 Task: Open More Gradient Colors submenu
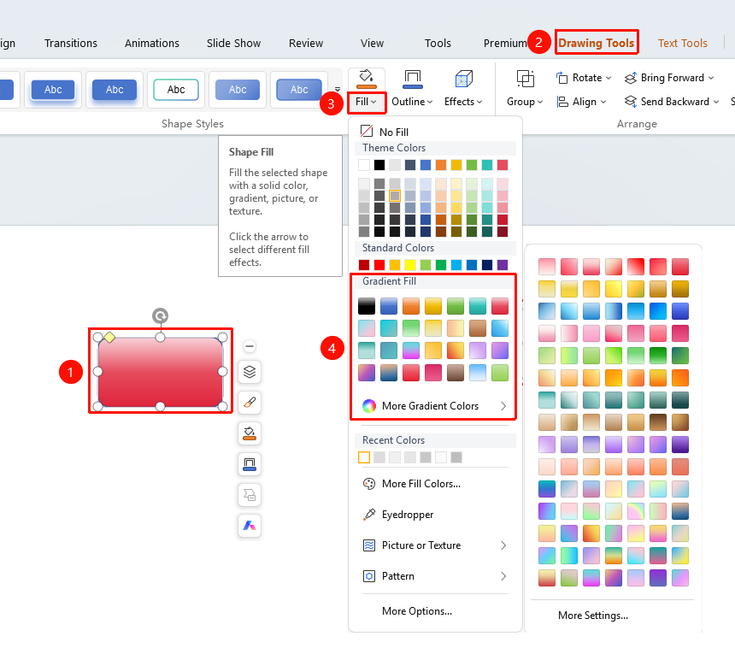435,406
